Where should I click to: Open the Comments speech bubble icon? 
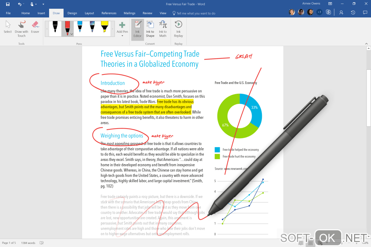365,12
